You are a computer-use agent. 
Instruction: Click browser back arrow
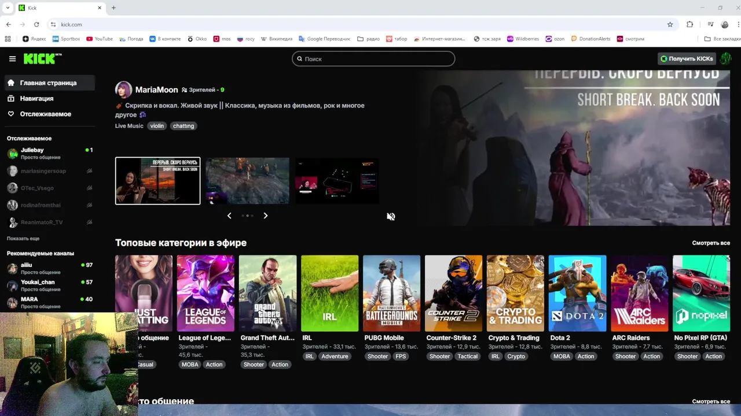[9, 24]
